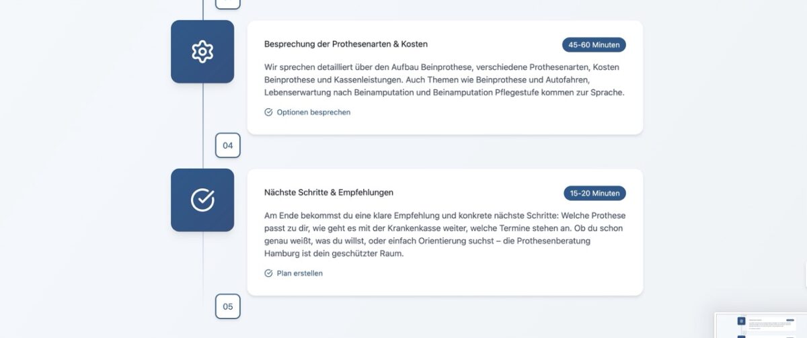Click the check icon beside Plan erstellen
The image size is (807, 338).
[x=269, y=273]
